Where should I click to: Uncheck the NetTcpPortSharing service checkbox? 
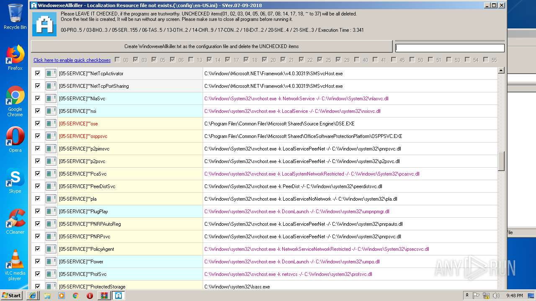tap(38, 86)
